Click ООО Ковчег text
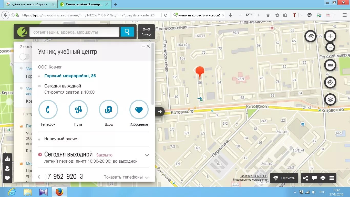This screenshot has height=197, width=350. tap(50, 67)
